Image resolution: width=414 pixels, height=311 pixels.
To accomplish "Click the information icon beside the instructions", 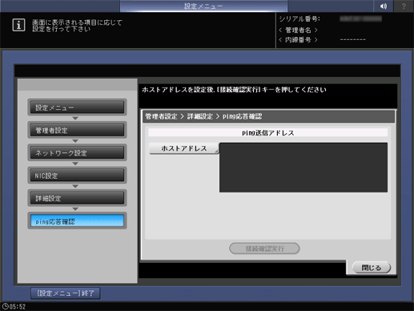I will [18, 25].
